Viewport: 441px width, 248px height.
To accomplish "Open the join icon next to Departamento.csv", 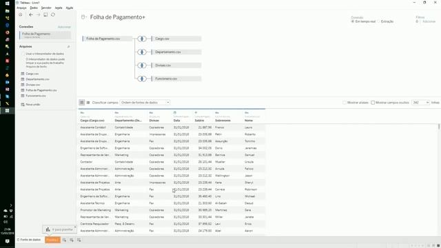I will [x=142, y=52].
